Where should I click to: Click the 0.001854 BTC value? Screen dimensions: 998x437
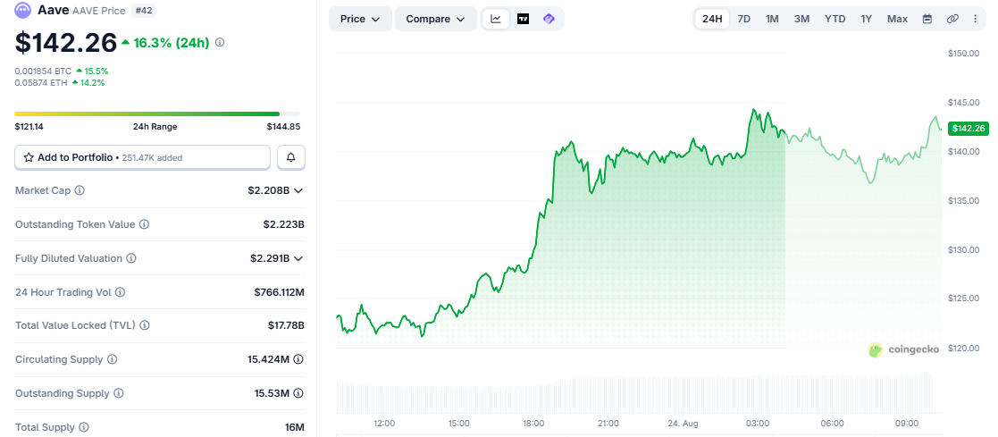43,71
